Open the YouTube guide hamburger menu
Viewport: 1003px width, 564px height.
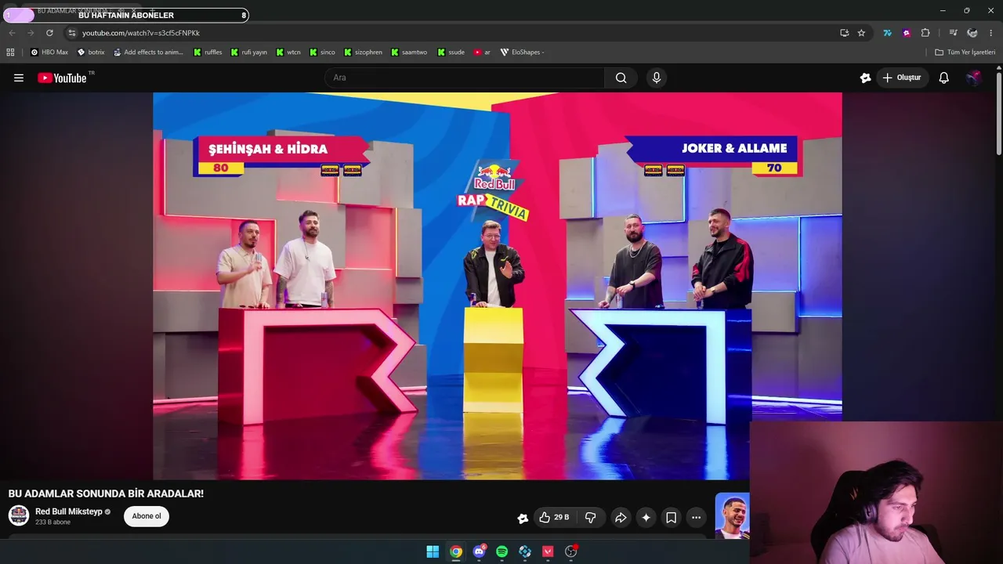(x=19, y=78)
